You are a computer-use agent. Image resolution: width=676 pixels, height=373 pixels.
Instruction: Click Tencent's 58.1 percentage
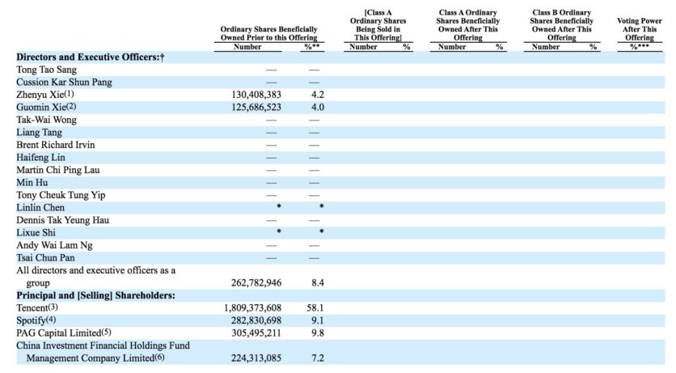coord(315,308)
